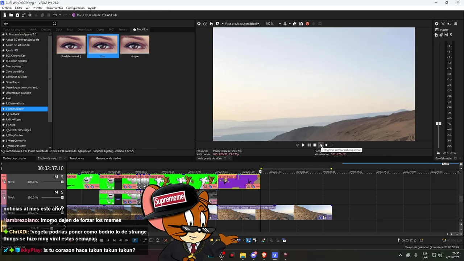464x261 pixels.
Task: Undo the last action
Action: pyautogui.click(x=55, y=15)
